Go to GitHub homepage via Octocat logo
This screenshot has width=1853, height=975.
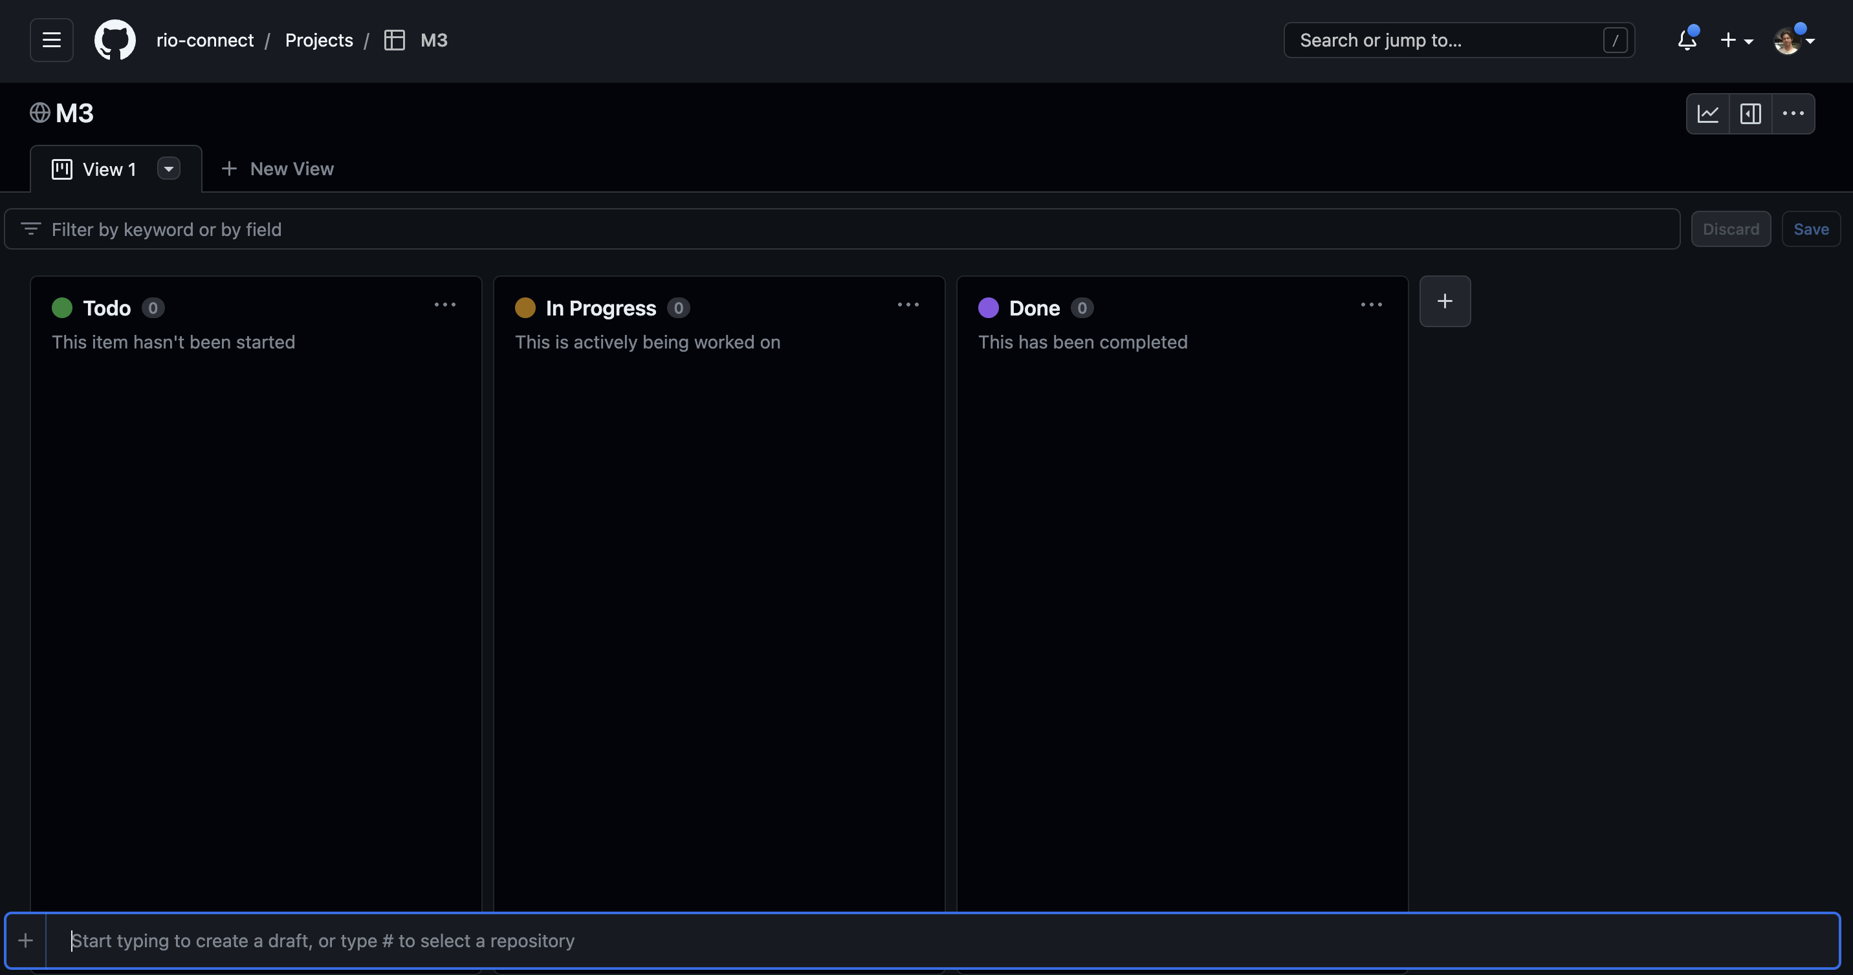point(115,40)
